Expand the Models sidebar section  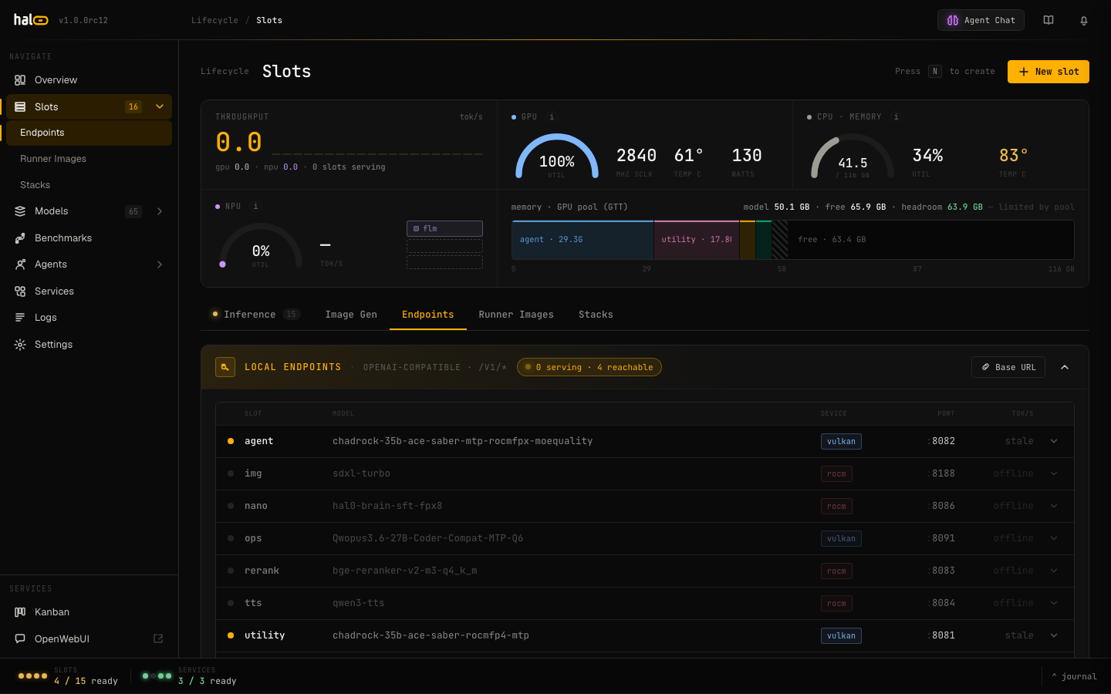[160, 211]
